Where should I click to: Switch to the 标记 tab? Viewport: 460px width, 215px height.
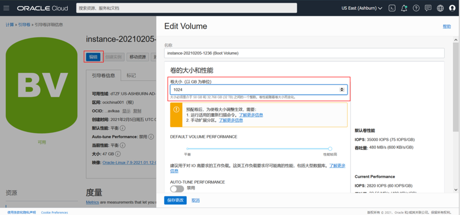(131, 75)
